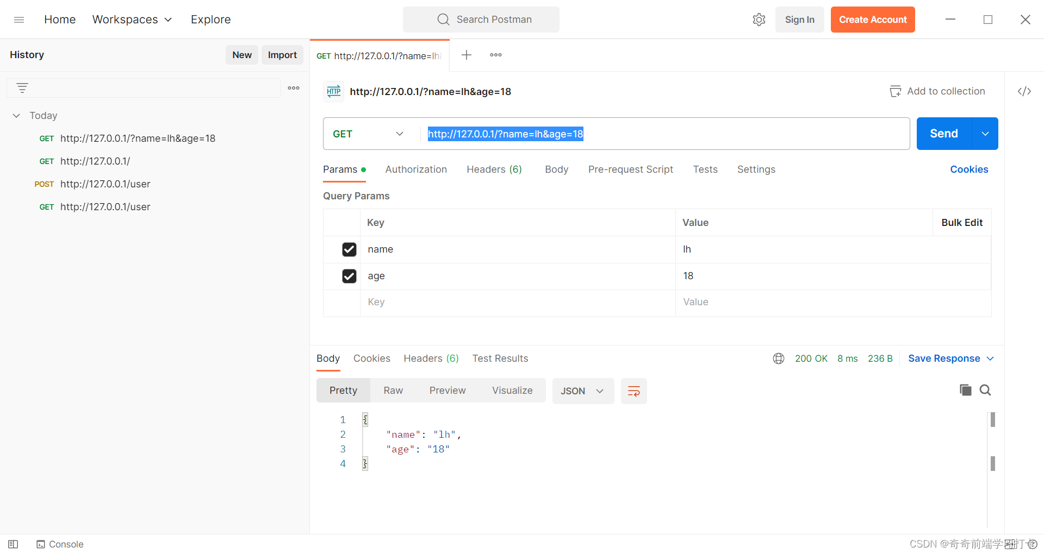Open the hamburger menu icon
The image size is (1044, 554).
coord(19,20)
